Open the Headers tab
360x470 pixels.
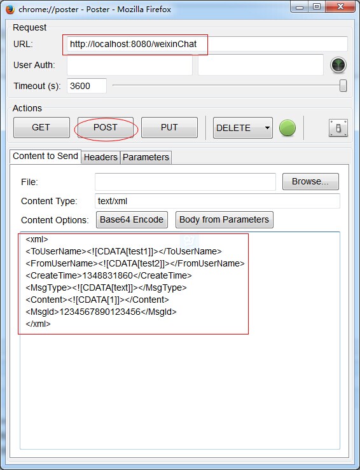tap(100, 157)
